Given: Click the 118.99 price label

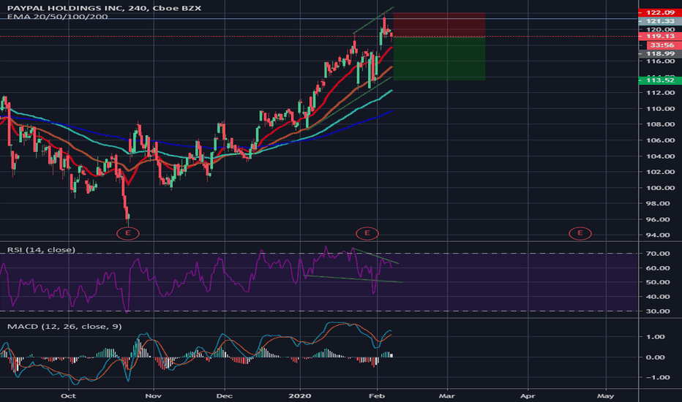Looking at the screenshot, I should point(660,53).
